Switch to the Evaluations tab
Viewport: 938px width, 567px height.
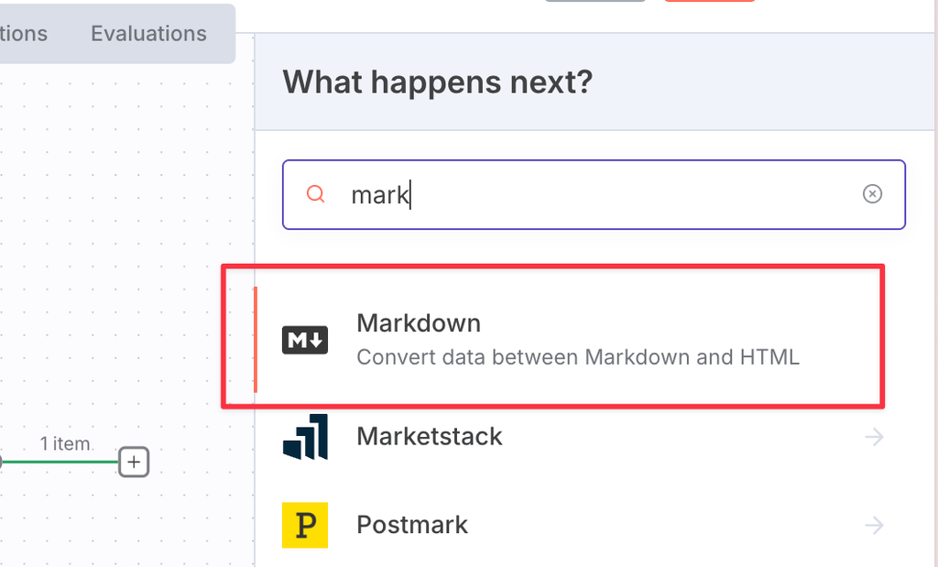tap(148, 34)
